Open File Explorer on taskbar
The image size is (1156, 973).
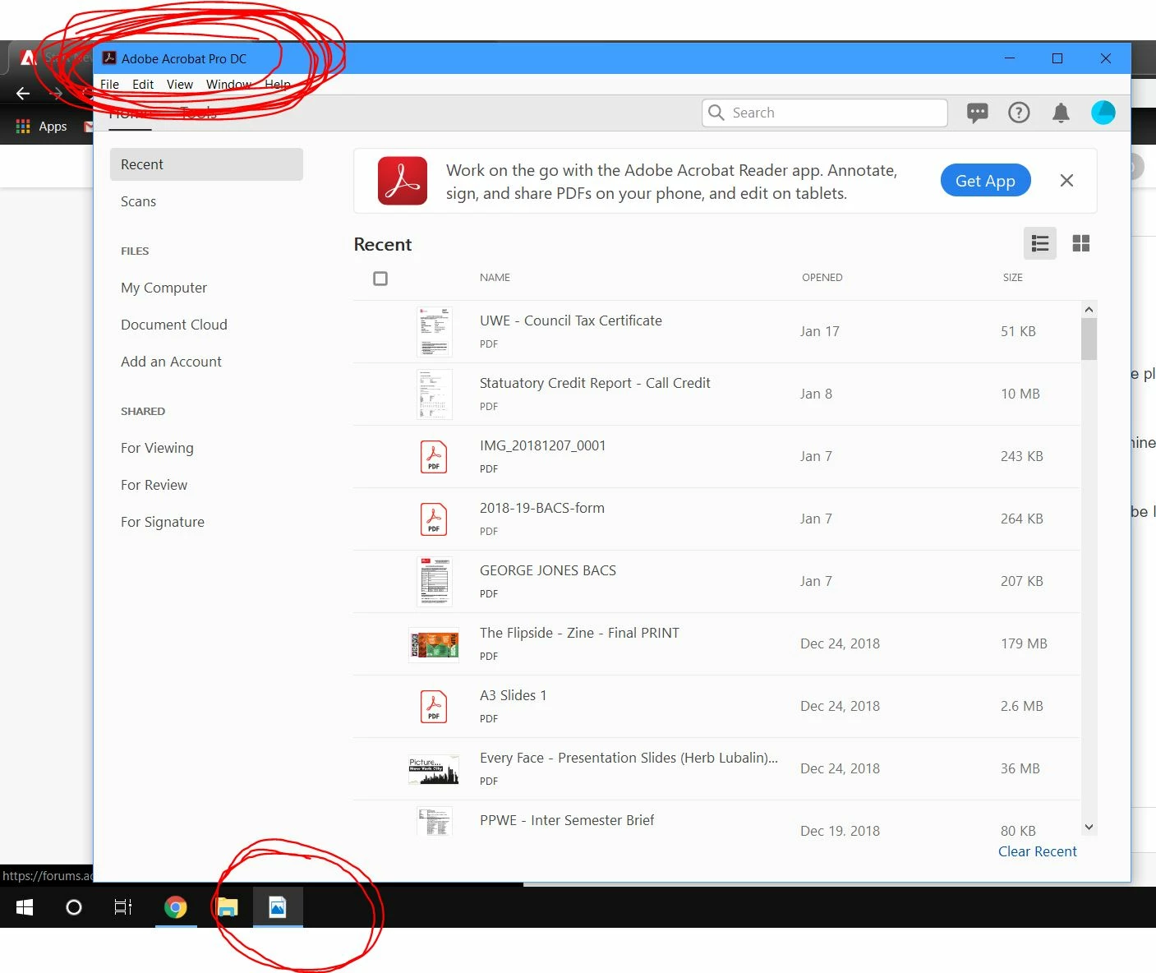[227, 907]
